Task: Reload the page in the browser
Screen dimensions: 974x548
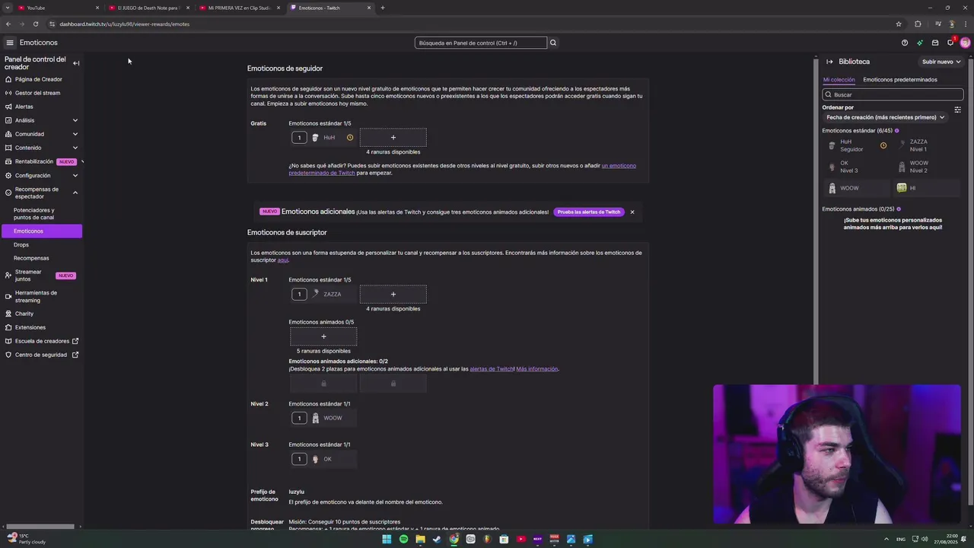Action: click(36, 24)
